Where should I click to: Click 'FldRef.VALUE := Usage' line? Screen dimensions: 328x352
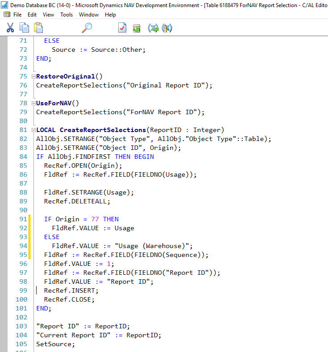point(93,228)
